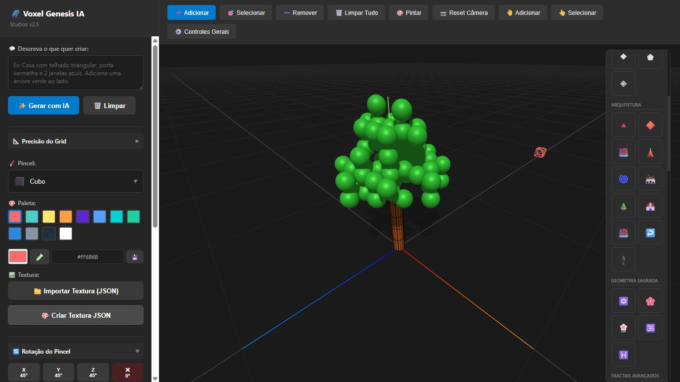Insert the castle preset
Viewport: 680px width, 382px height.
point(650,206)
